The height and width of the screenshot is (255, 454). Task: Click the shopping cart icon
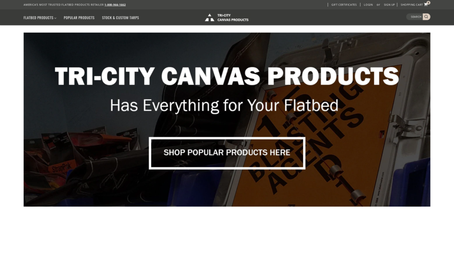coord(426,4)
